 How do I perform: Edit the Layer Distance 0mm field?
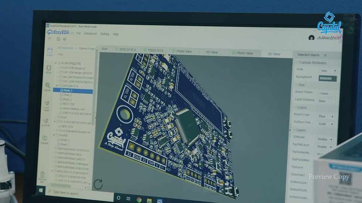pyautogui.click(x=326, y=101)
